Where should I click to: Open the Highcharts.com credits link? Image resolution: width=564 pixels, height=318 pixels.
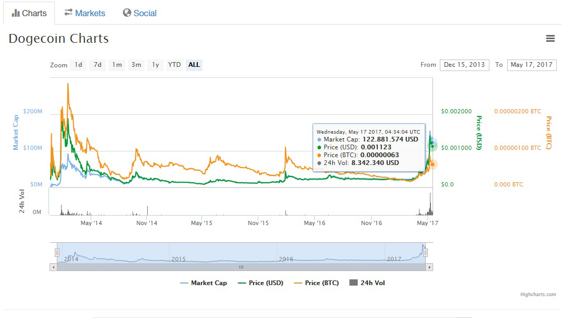[x=538, y=295]
